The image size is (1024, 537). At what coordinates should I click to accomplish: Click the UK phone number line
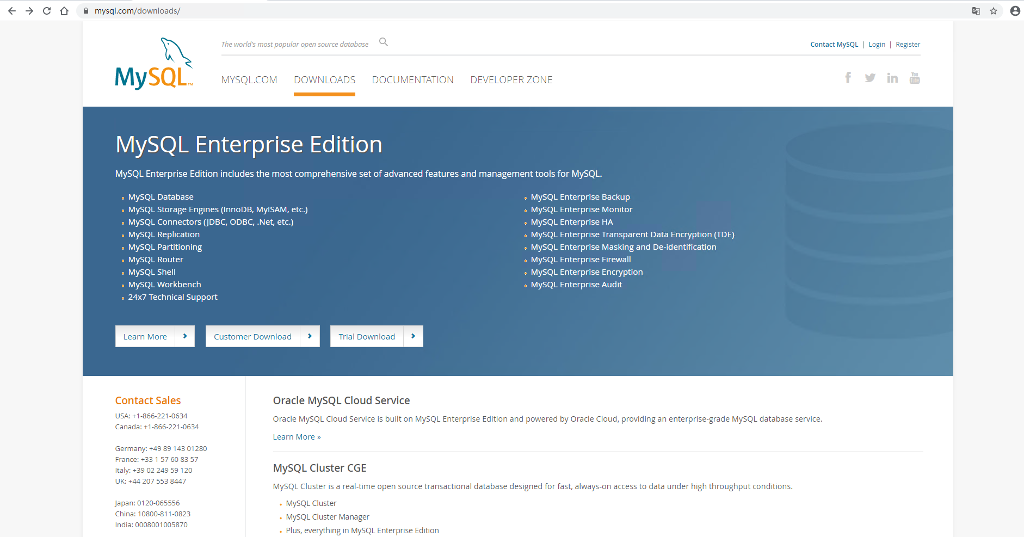tap(151, 482)
